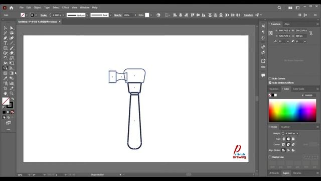Open the zoom level dropdown in status bar
This screenshot has height=181, width=321.
[x=29, y=175]
